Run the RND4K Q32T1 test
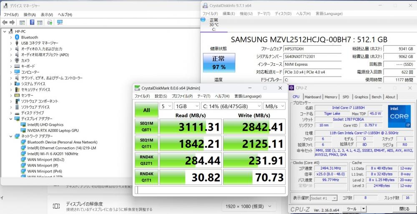The image size is (417, 214). pos(146,160)
